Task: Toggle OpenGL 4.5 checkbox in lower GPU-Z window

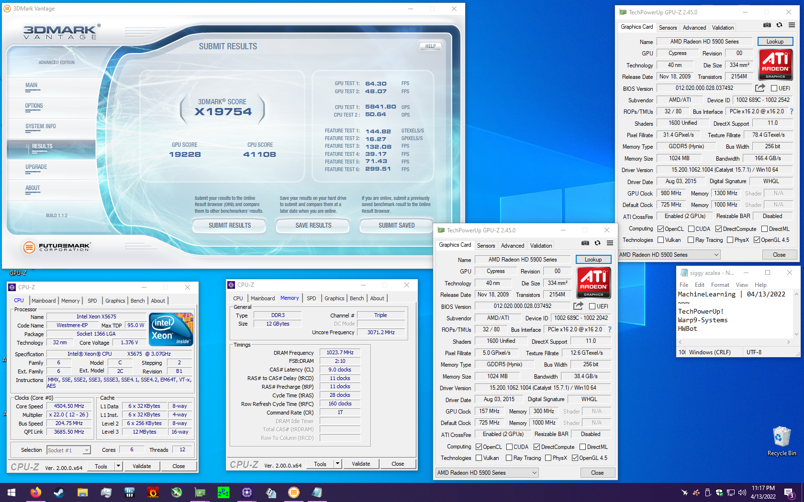Action: (x=575, y=458)
